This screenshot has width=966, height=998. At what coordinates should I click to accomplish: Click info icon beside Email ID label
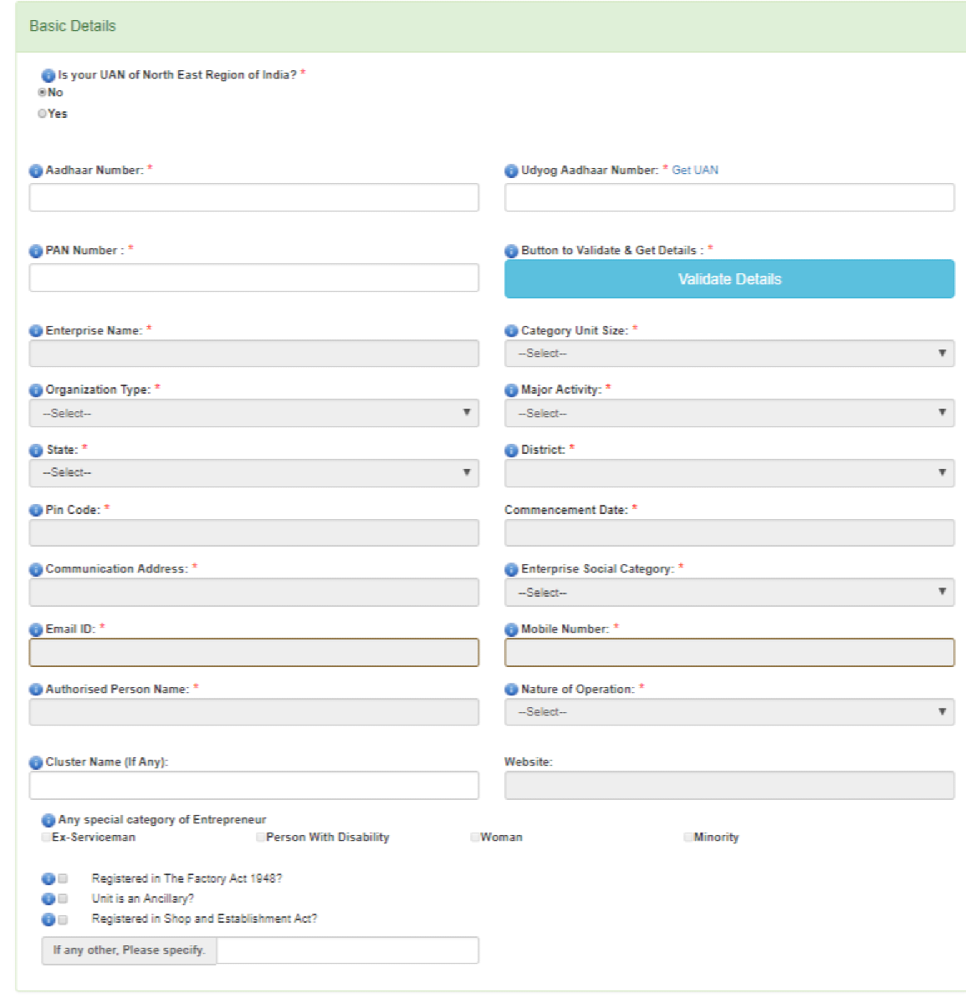[36, 629]
